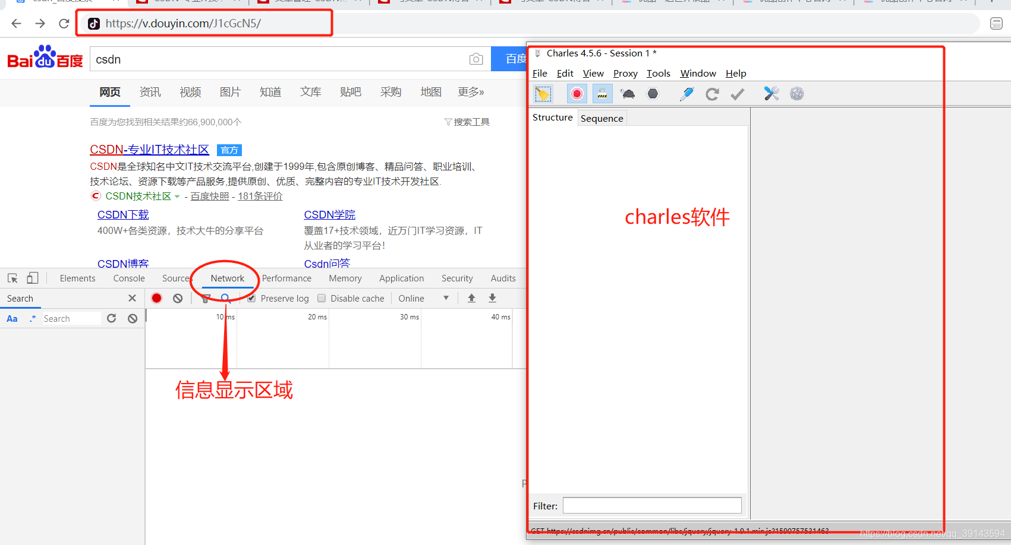Click Baidu camera image search icon

click(475, 59)
